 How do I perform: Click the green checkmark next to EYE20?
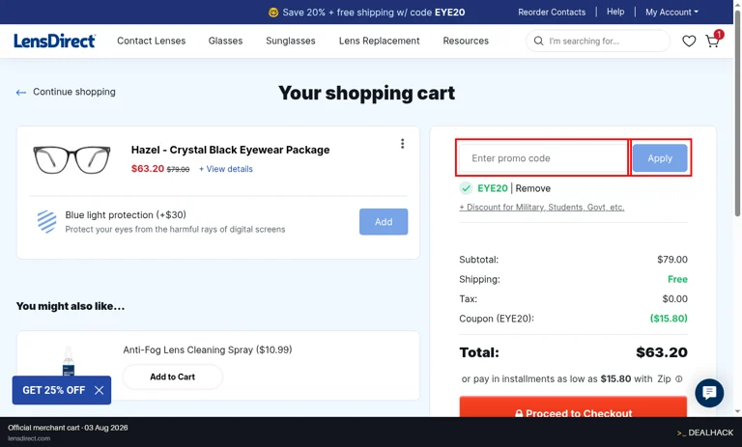(466, 188)
